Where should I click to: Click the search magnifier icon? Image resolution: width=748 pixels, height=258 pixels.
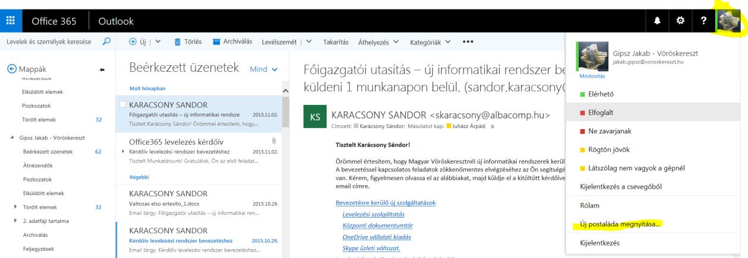[x=106, y=42]
